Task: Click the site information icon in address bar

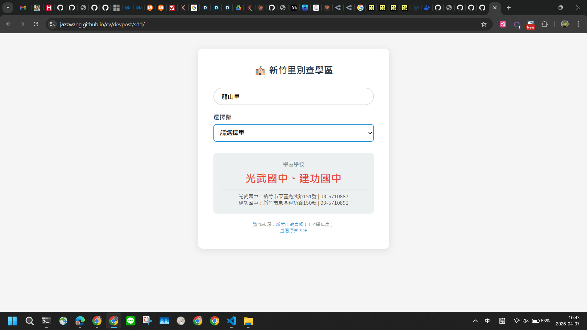Action: 52,24
